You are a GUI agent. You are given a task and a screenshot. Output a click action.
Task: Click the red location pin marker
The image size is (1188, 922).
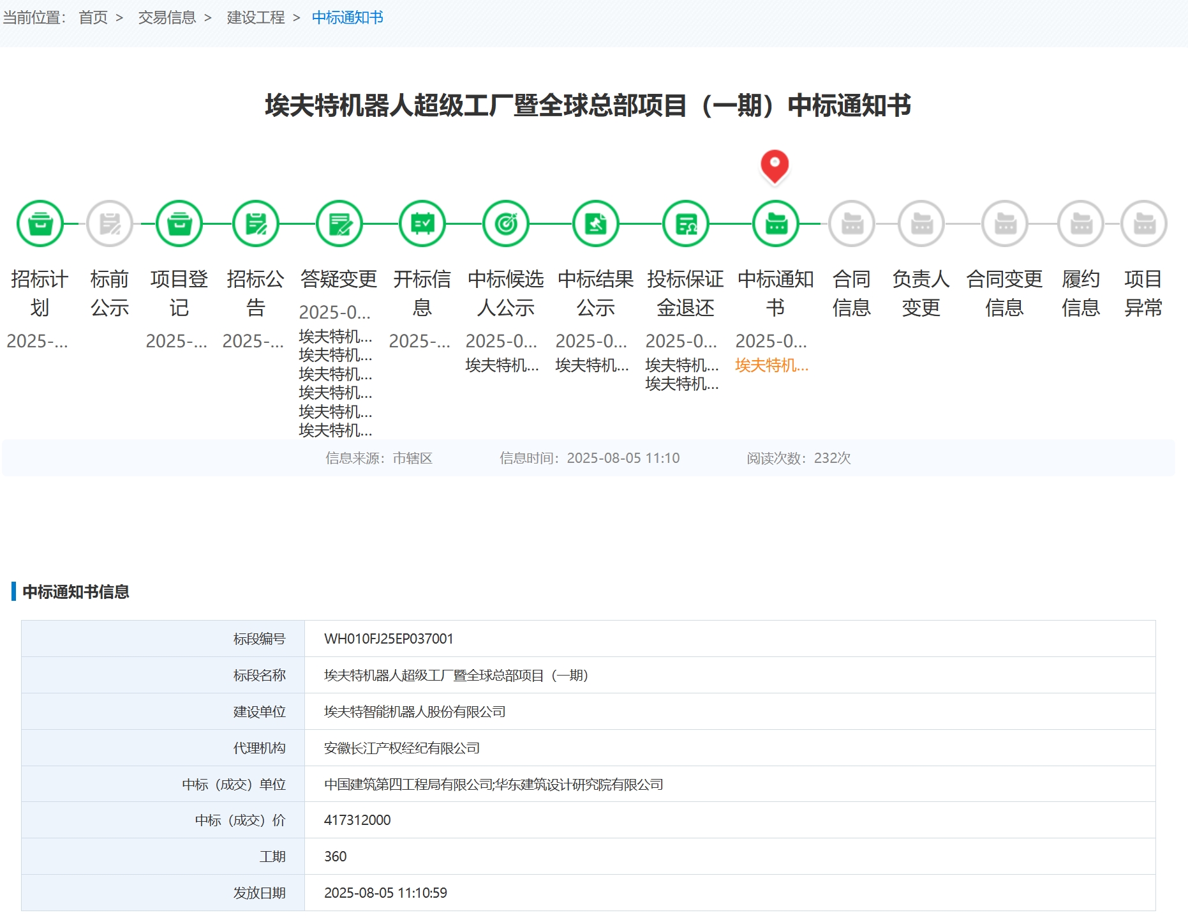(775, 167)
